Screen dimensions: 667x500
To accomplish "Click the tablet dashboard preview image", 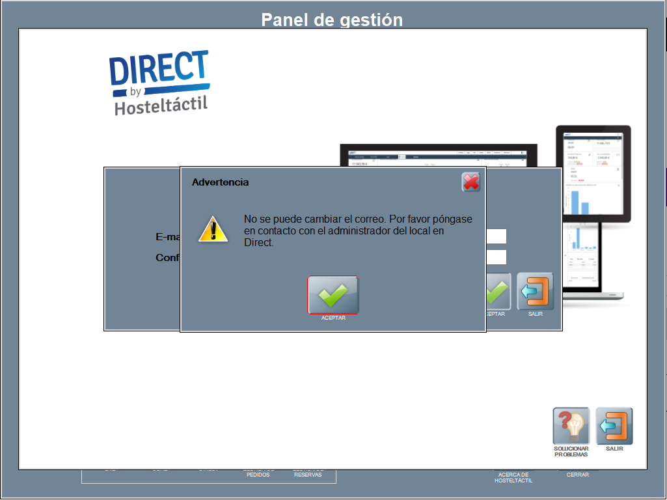I will [x=593, y=174].
